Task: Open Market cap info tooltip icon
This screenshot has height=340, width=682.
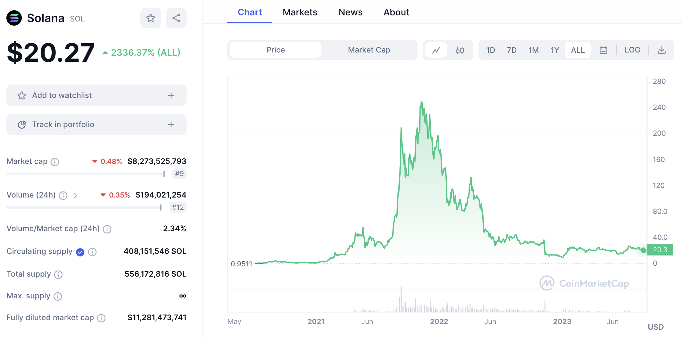Action: click(55, 162)
